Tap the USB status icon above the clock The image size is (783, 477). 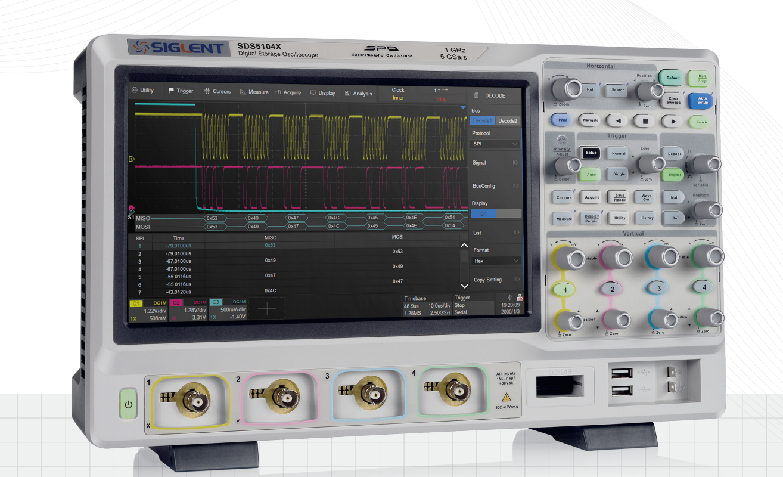pos(509,296)
